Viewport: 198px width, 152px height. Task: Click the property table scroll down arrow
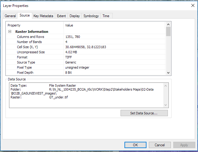(168, 73)
